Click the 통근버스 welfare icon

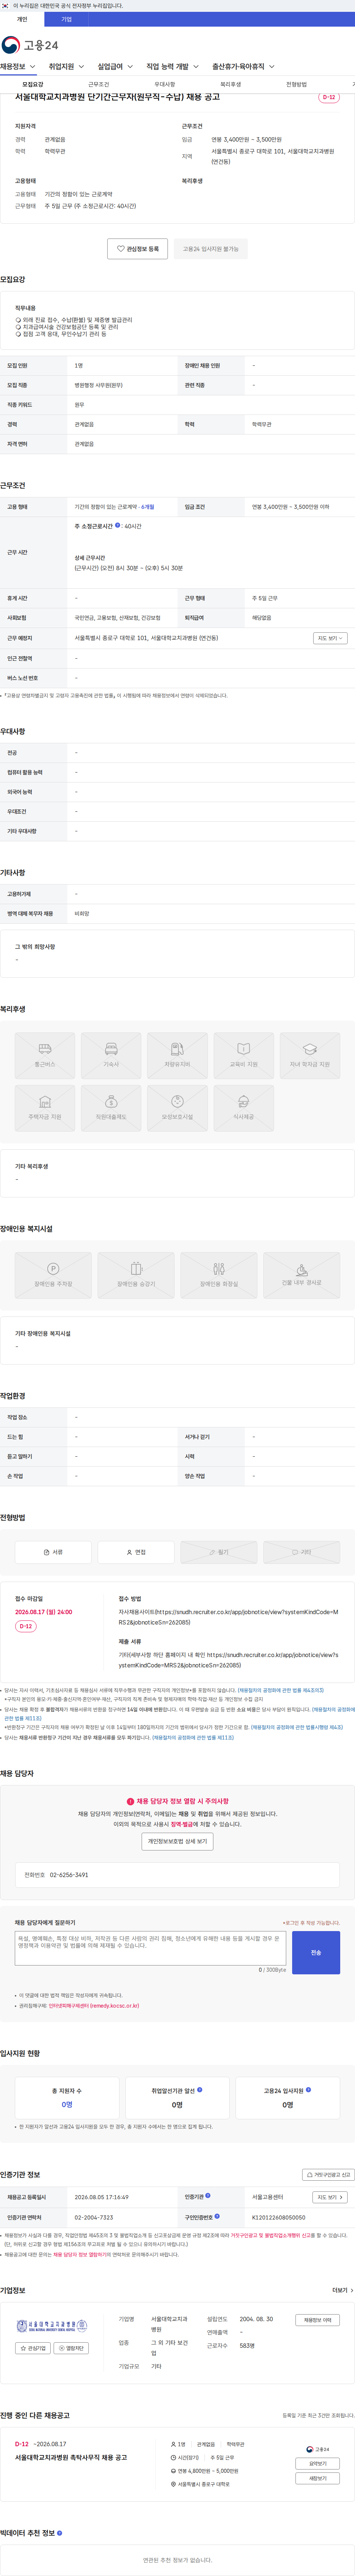point(45,1056)
